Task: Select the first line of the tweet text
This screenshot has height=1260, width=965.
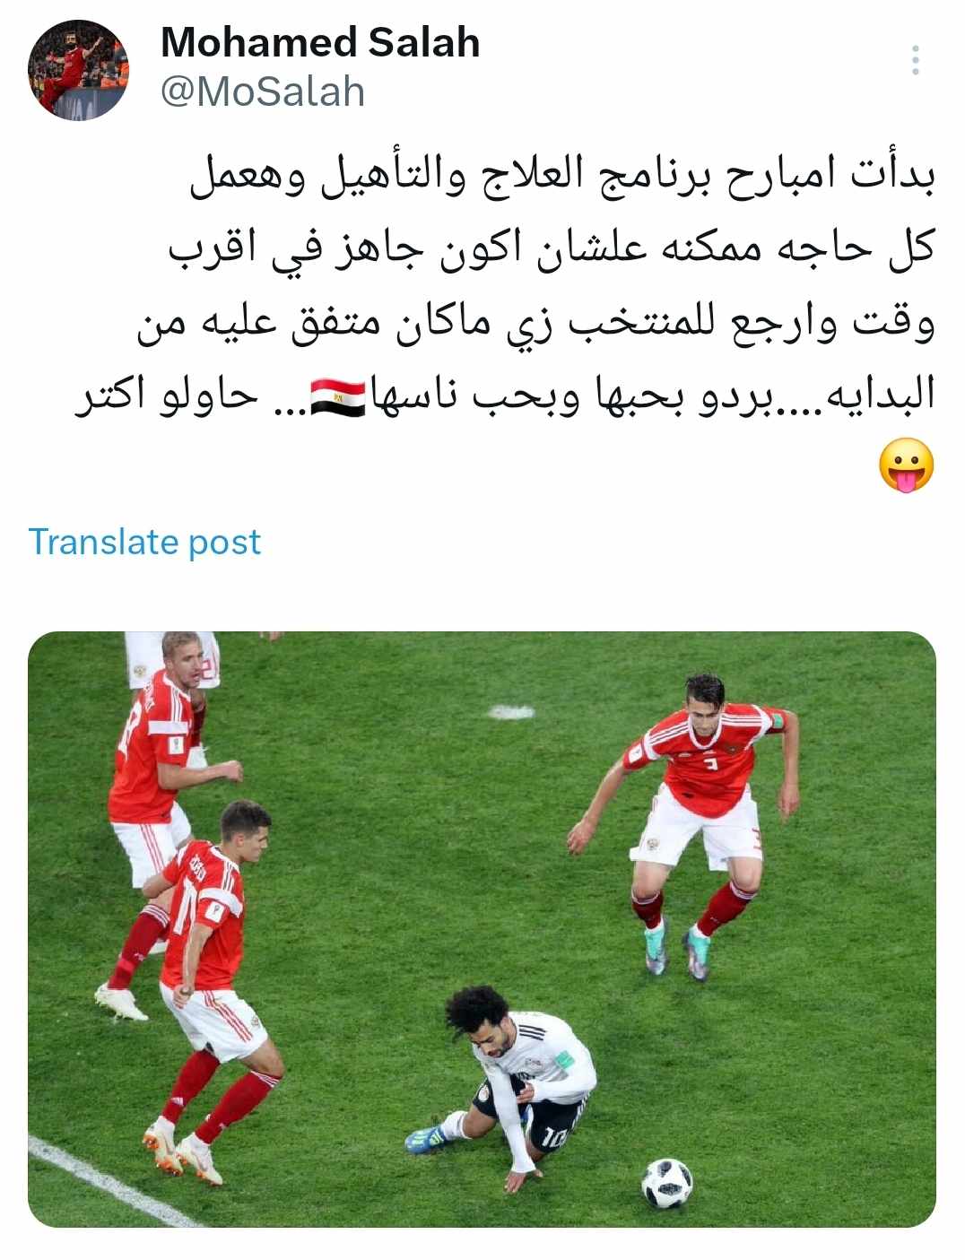Action: coord(562,175)
